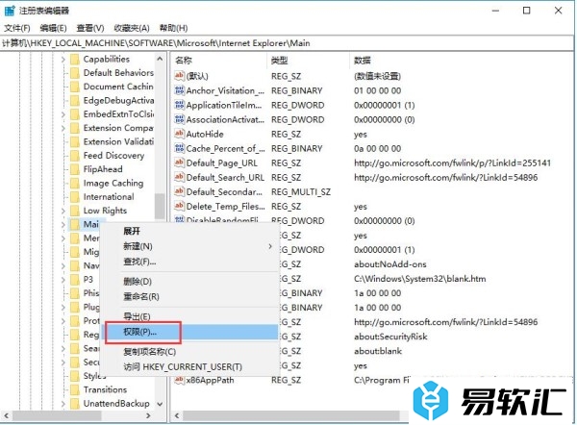Click string icon of Default_Secondar value
This screenshot has height=425, width=577.
pyautogui.click(x=179, y=191)
